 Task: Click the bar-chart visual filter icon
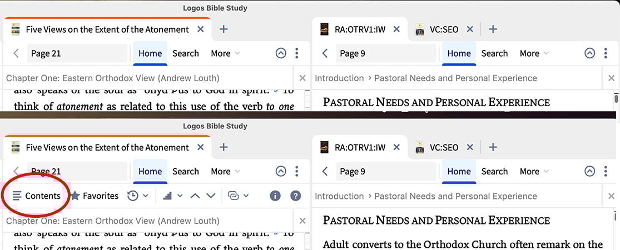click(x=168, y=196)
